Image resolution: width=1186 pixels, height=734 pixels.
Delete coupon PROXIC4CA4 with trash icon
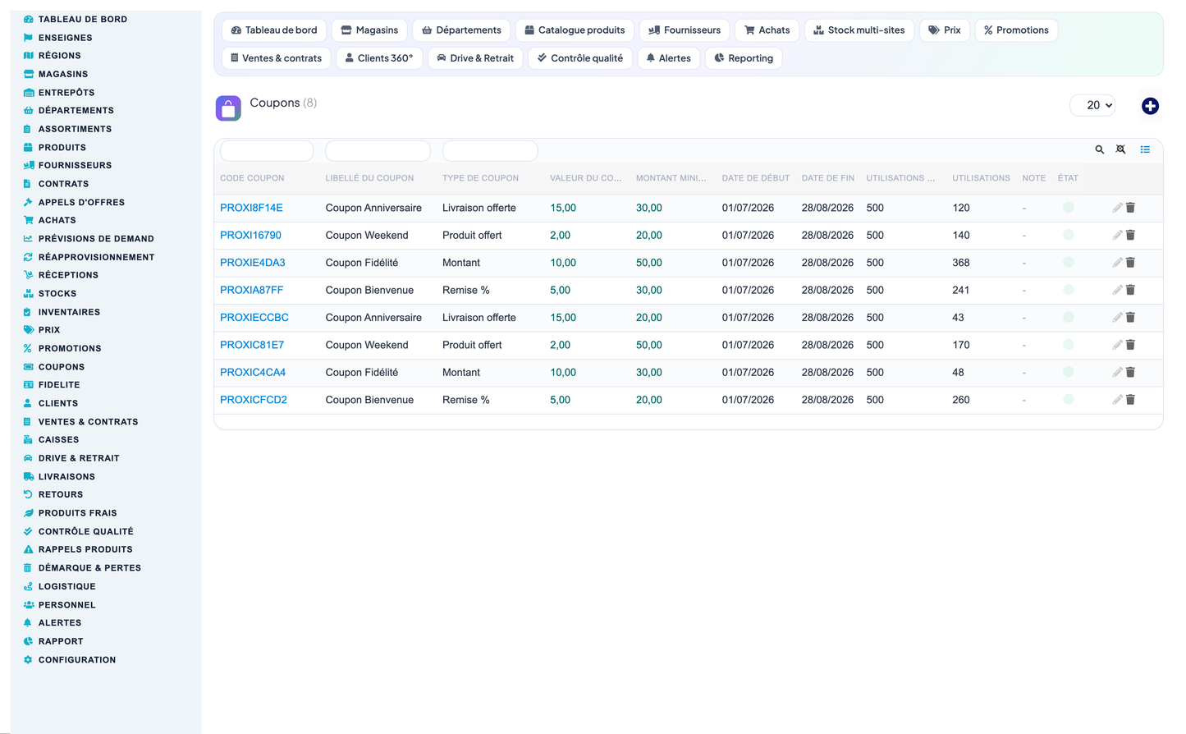[x=1130, y=373]
